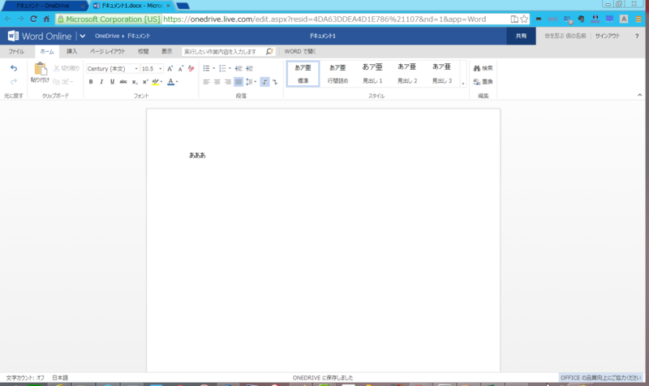Click the サインアウト link
This screenshot has height=386, width=649.
tap(608, 36)
